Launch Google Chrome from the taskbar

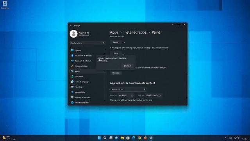click(139, 138)
